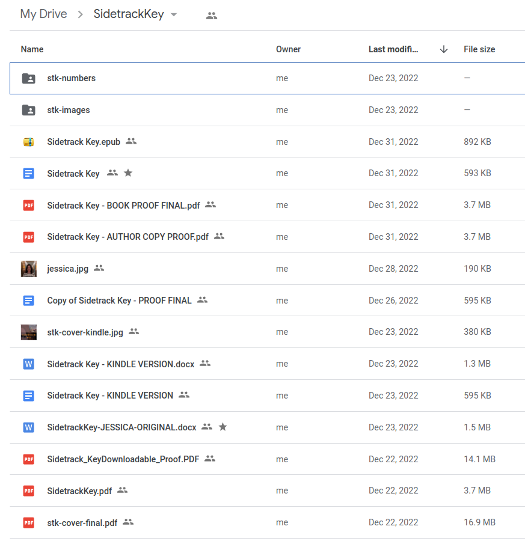Screen dimensions: 525x544
Task: Sort files by the Name column
Action: 32,49
